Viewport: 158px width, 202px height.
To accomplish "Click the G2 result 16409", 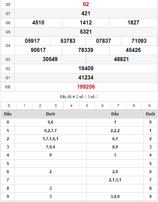I will 86,68.
